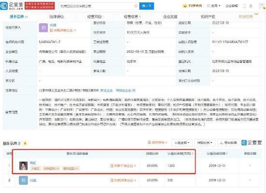Sort by 认缴出资日期 column
Viewport: 266px width, 193px height.
tap(217, 154)
